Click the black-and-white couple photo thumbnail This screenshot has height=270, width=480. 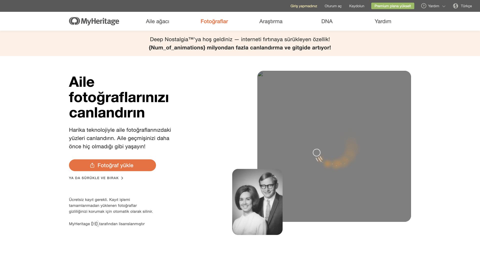pyautogui.click(x=257, y=202)
